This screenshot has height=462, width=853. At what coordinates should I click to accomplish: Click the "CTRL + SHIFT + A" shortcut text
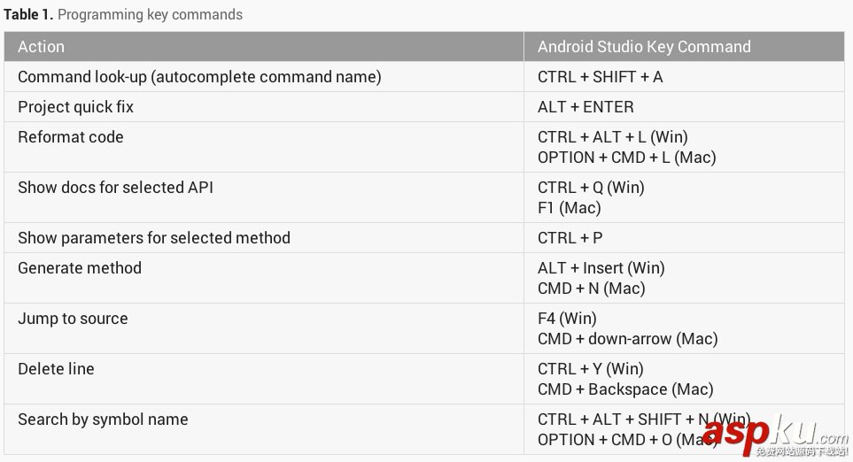[600, 77]
